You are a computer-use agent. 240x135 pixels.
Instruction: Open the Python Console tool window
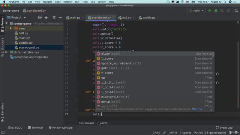[60, 127]
